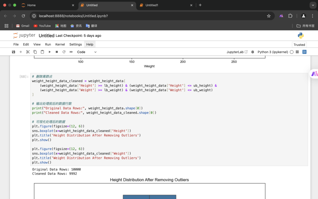Copy the selected cell icon

coord(35,52)
